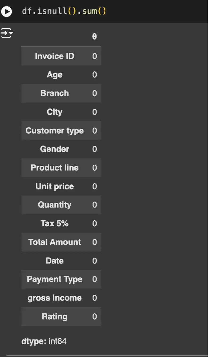This screenshot has width=208, height=357.
Task: Run the df.isnull().sum() cell
Action: (7, 11)
